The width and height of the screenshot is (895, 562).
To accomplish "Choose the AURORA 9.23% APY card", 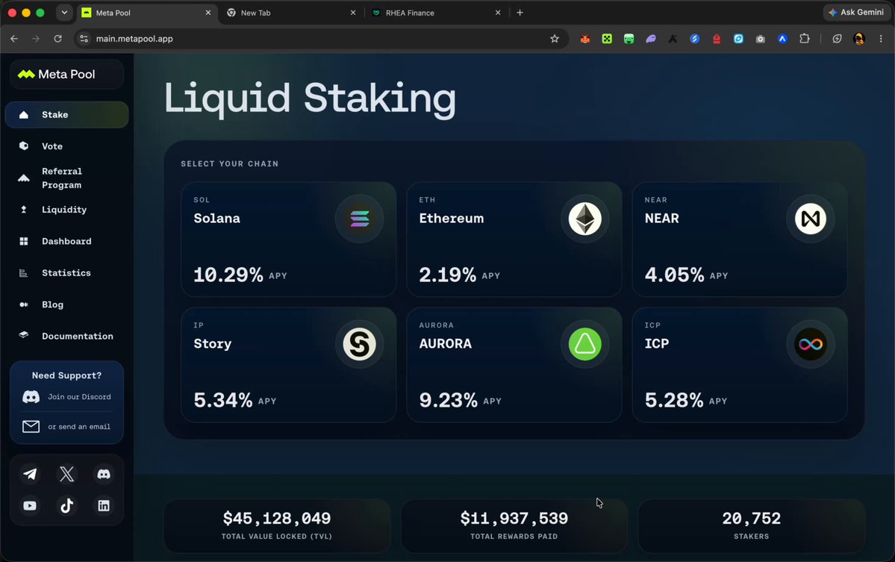I will click(x=514, y=365).
